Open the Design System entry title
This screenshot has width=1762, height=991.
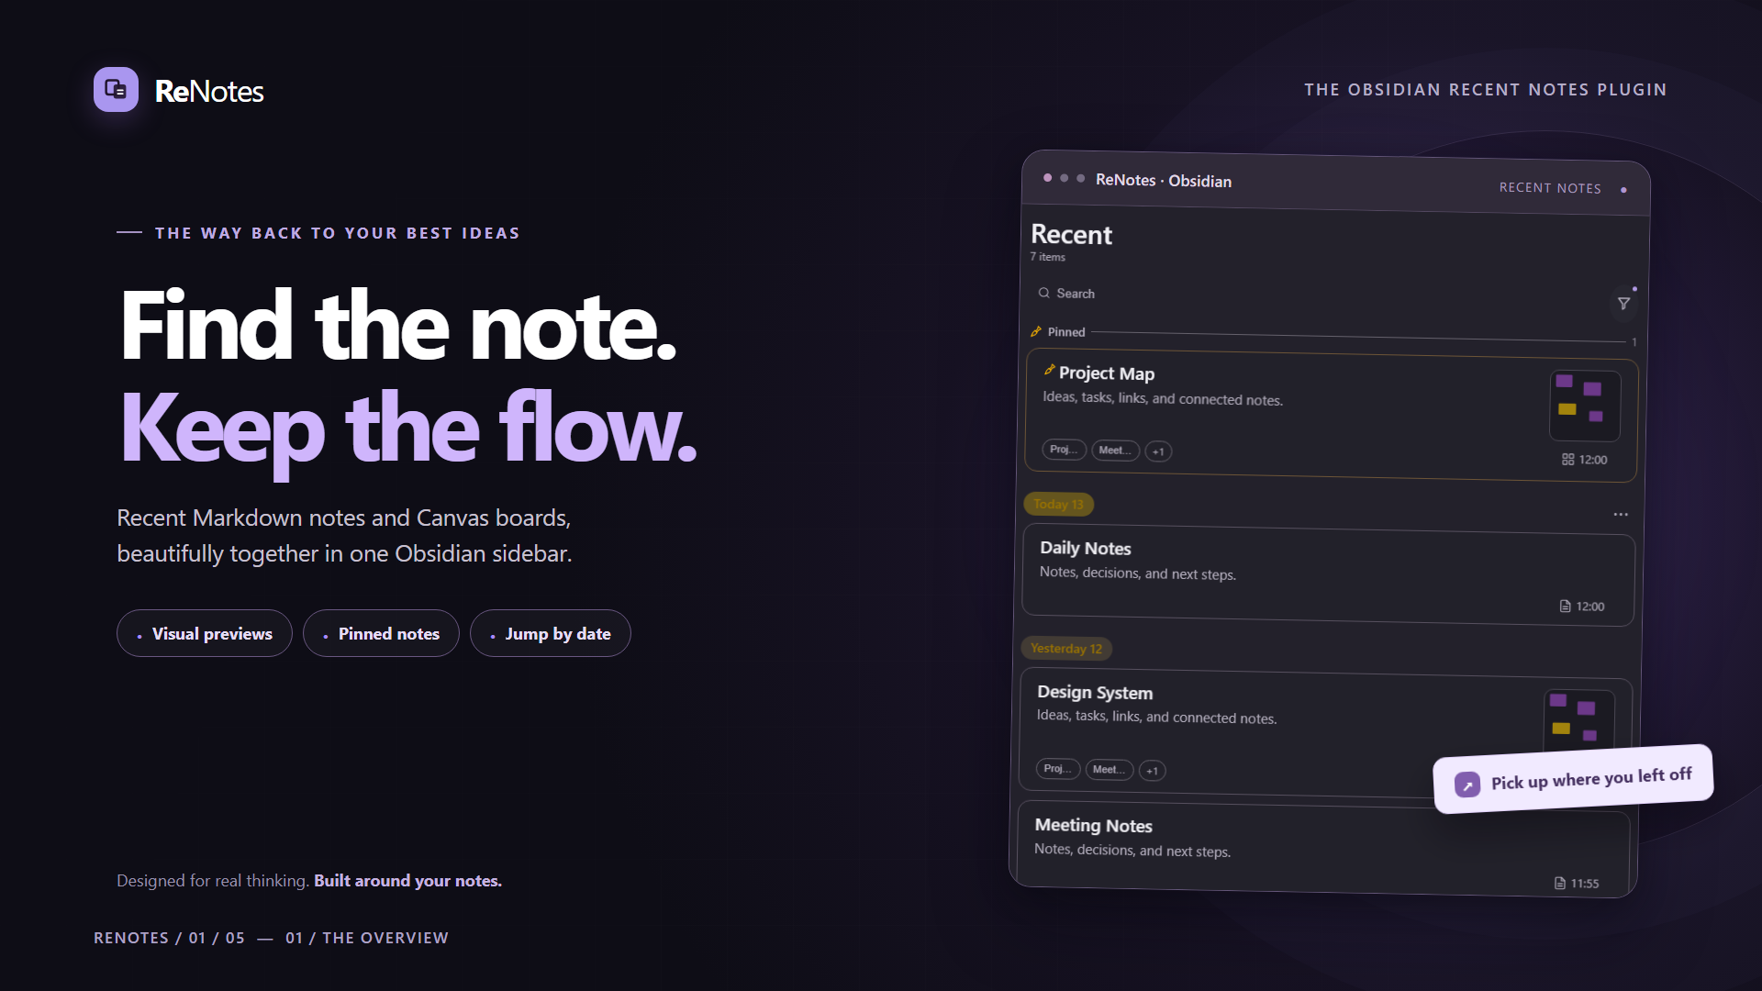[x=1095, y=693]
